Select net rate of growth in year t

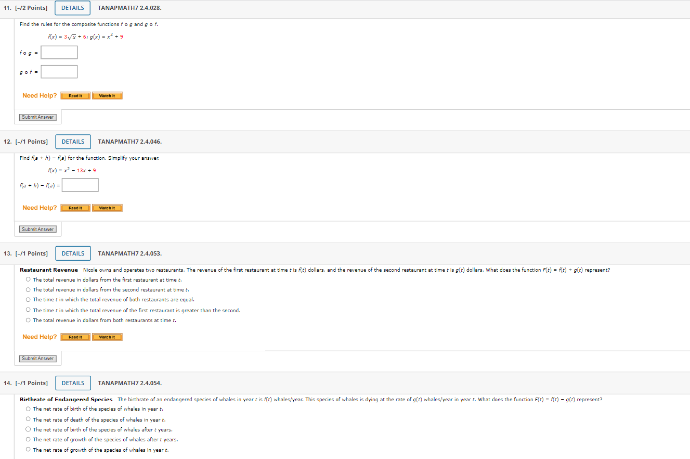(28, 450)
